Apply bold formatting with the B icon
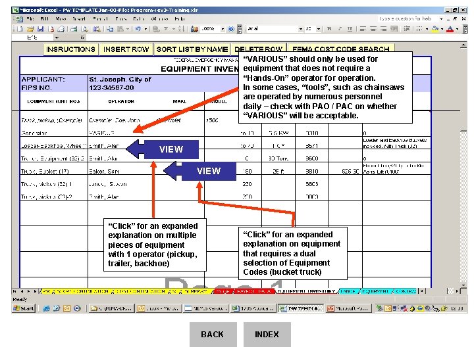The height and width of the screenshot is (355, 474). [x=329, y=29]
